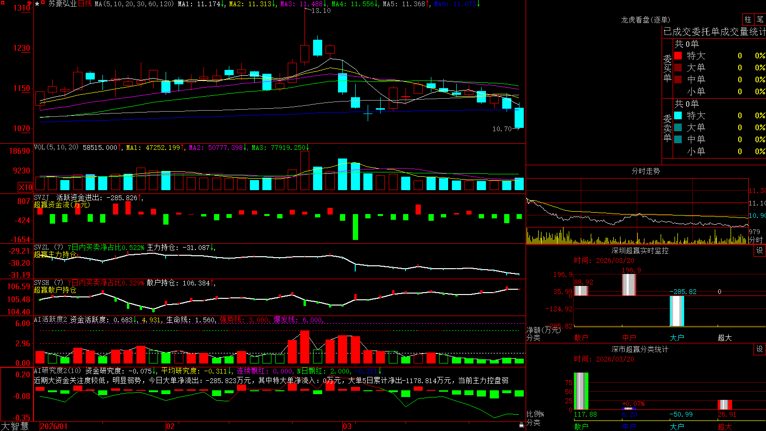Click the dark red 中单 buy-order legend square
The width and height of the screenshot is (766, 431).
tap(678, 79)
